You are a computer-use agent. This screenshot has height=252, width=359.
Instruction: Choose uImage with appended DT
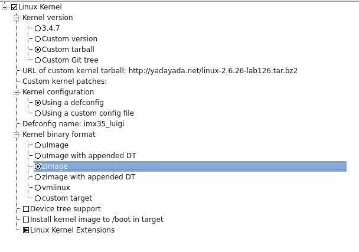(38, 156)
